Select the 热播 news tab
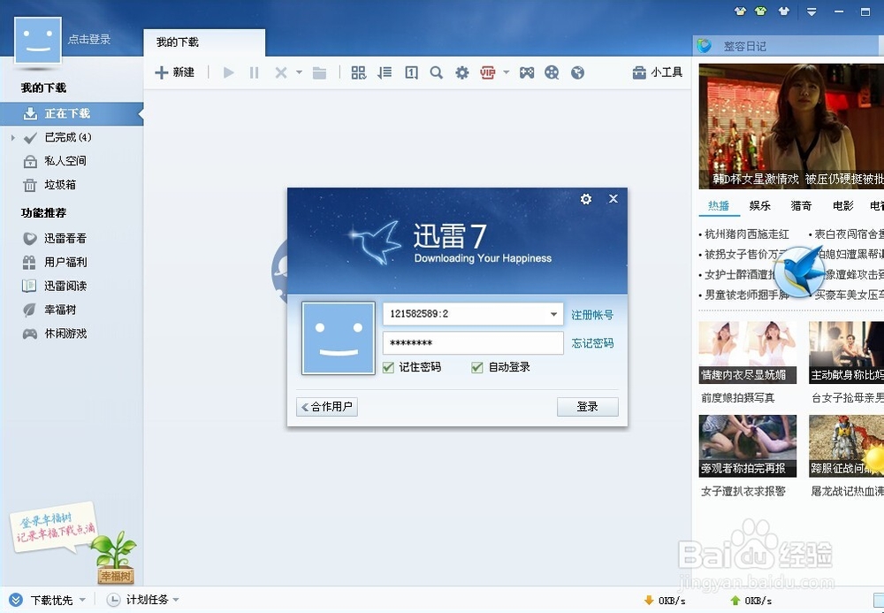Screen dimensions: 884x613 (x=718, y=206)
